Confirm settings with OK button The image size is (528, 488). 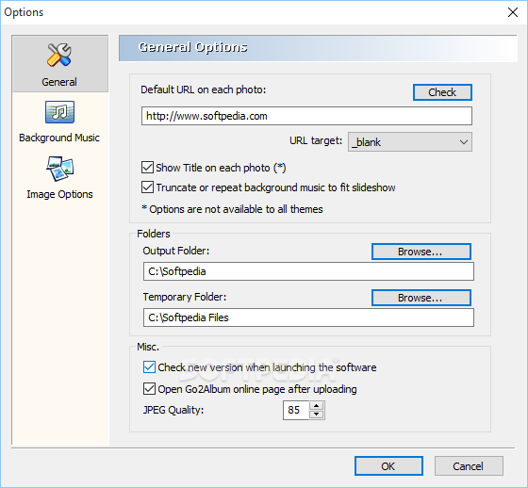pos(388,466)
